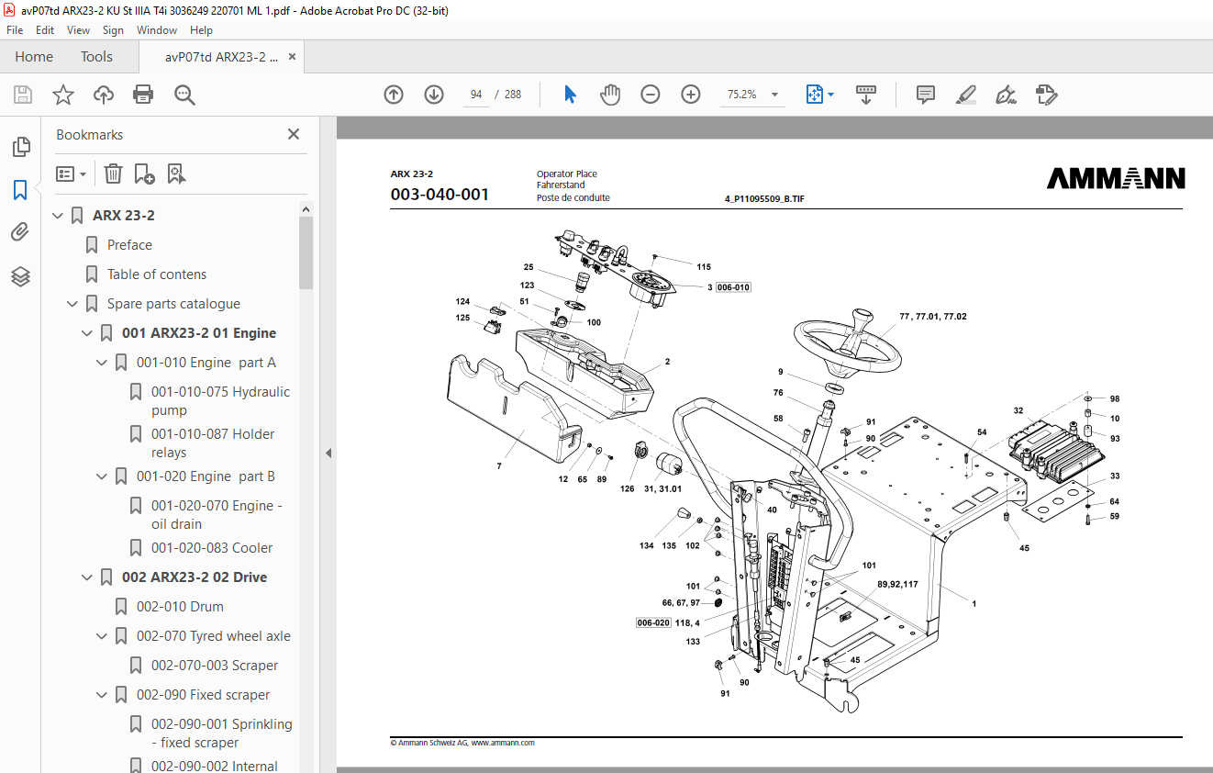Collapse the Spare parts catalogue node
The image size is (1213, 773).
pyautogui.click(x=73, y=304)
